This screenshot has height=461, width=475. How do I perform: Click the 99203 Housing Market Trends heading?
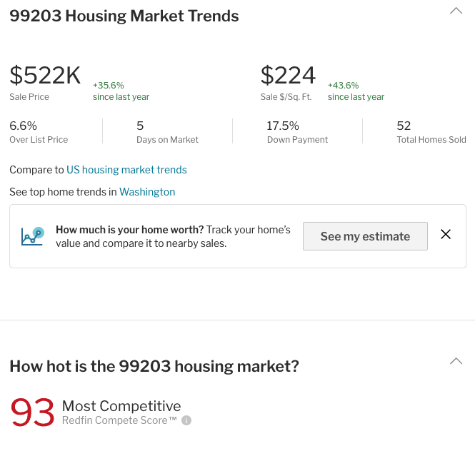(x=124, y=16)
